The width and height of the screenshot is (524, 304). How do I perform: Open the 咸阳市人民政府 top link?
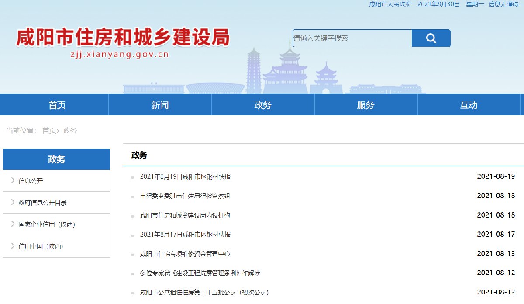pyautogui.click(x=390, y=4)
